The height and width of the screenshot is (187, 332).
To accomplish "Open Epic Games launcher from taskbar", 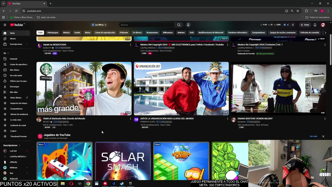I will (130, 184).
